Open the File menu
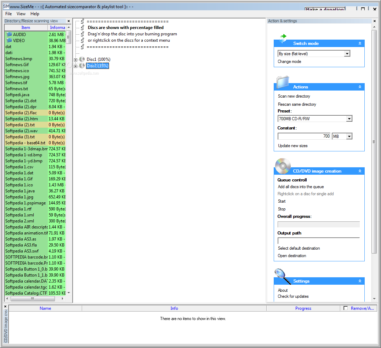 click(x=8, y=14)
